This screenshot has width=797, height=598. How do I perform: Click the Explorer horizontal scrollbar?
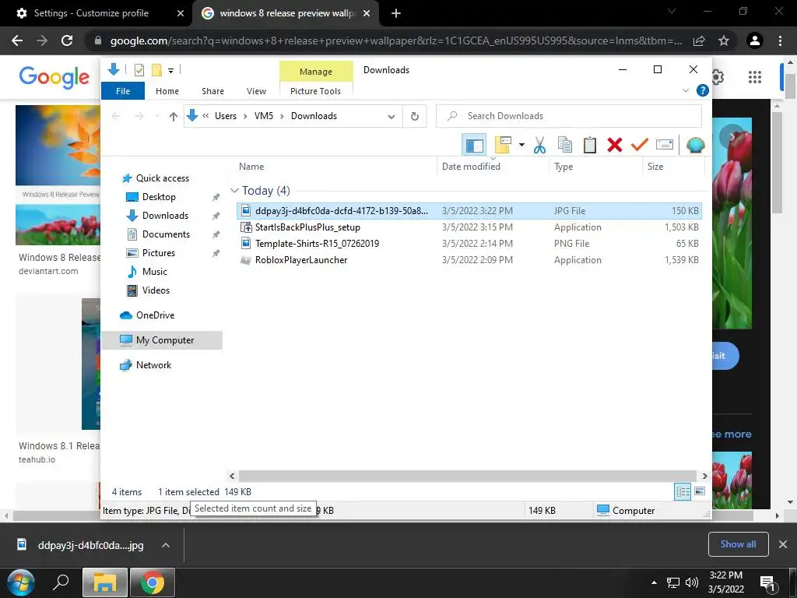[x=468, y=476]
